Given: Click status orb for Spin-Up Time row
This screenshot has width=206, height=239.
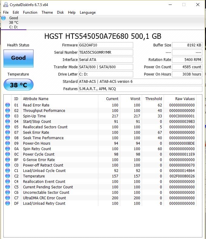Looking at the screenshot, I should tap(8, 116).
